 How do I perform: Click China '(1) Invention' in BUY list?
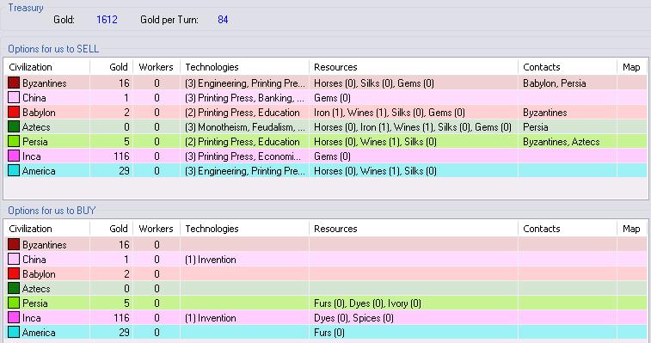[211, 260]
